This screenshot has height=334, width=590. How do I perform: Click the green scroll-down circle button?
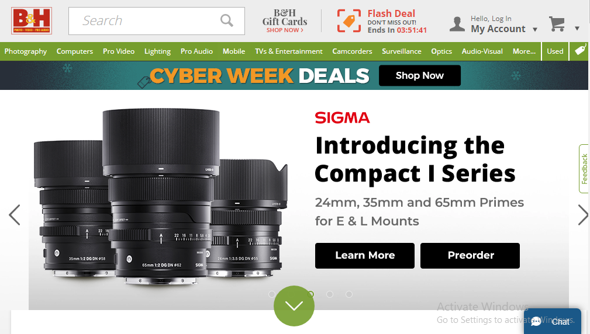pyautogui.click(x=294, y=305)
